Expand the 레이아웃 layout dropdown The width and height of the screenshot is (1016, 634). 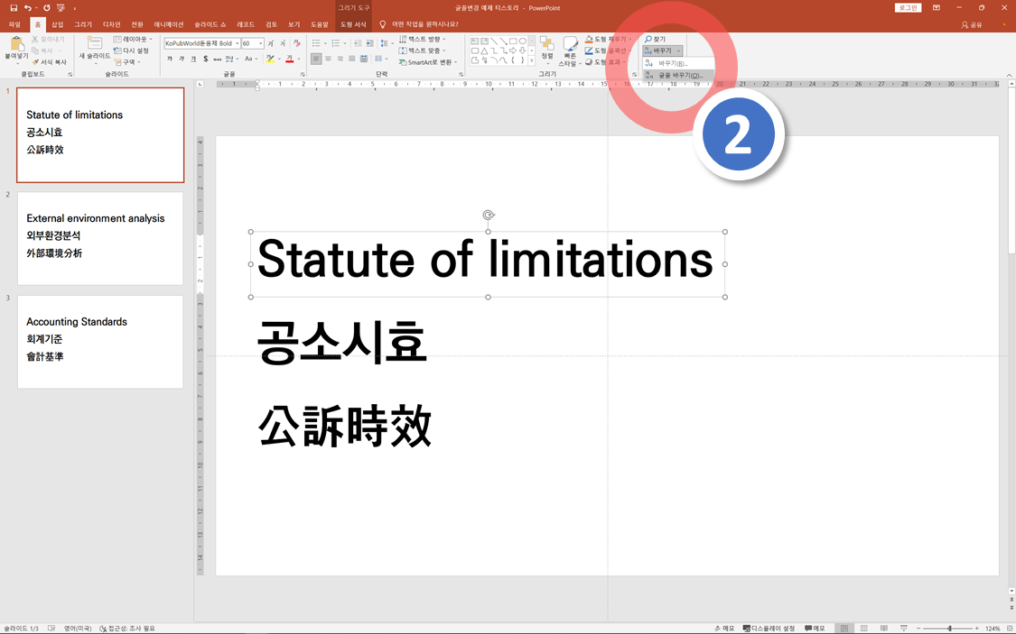(134, 39)
